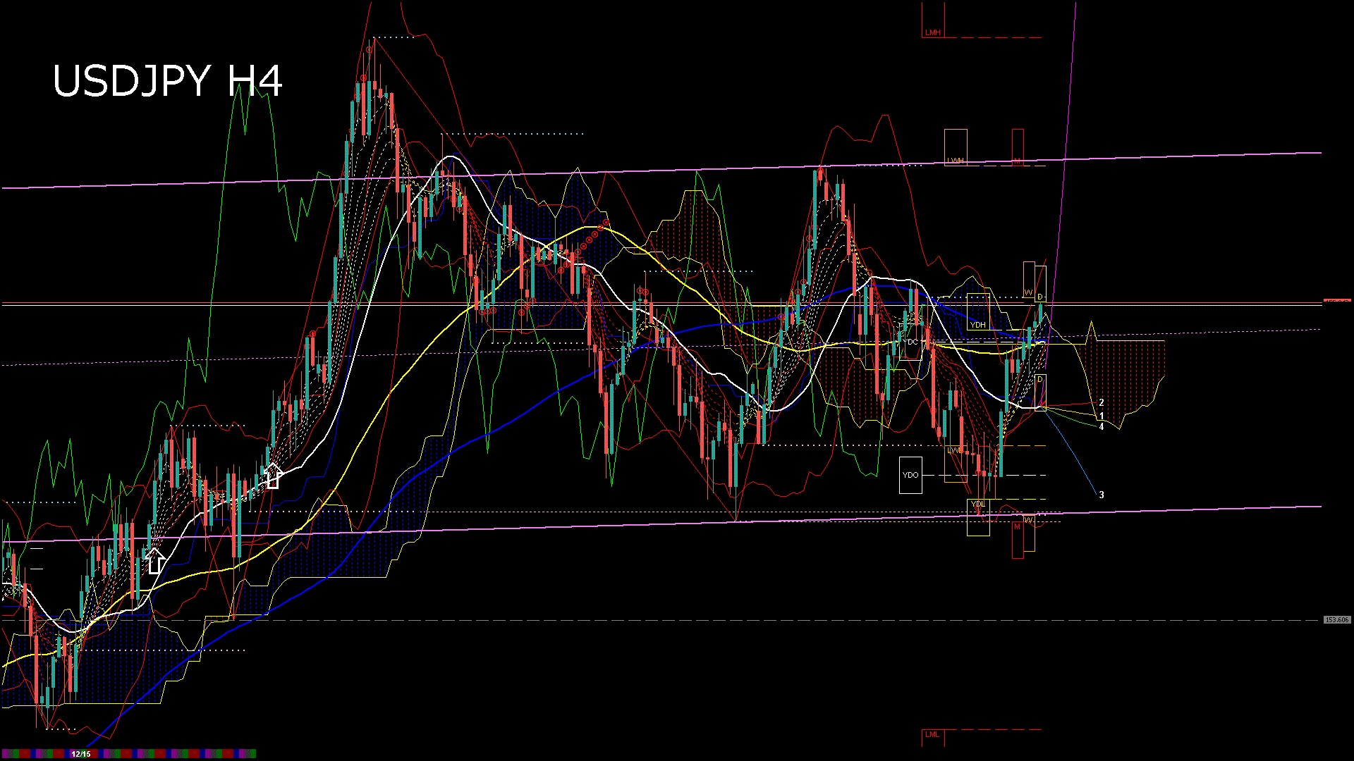Click the YDC yesterday close label
Image resolution: width=1354 pixels, height=761 pixels.
pos(909,341)
